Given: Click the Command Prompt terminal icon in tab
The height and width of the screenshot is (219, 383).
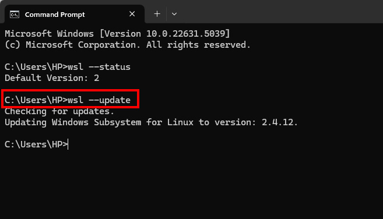Looking at the screenshot, I should (15, 15).
